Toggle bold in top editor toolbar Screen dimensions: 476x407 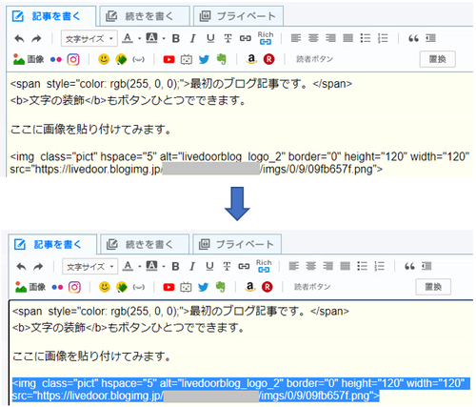coord(176,39)
